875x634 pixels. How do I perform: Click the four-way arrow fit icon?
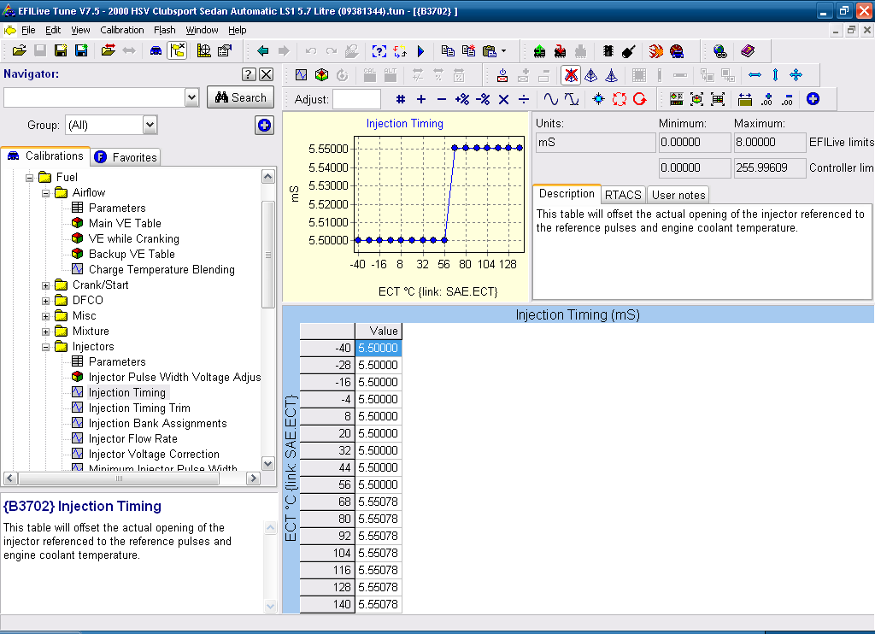[x=796, y=75]
